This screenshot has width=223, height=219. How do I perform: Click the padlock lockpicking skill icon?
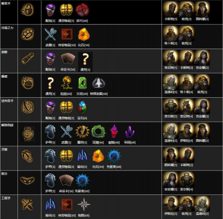(28, 10)
